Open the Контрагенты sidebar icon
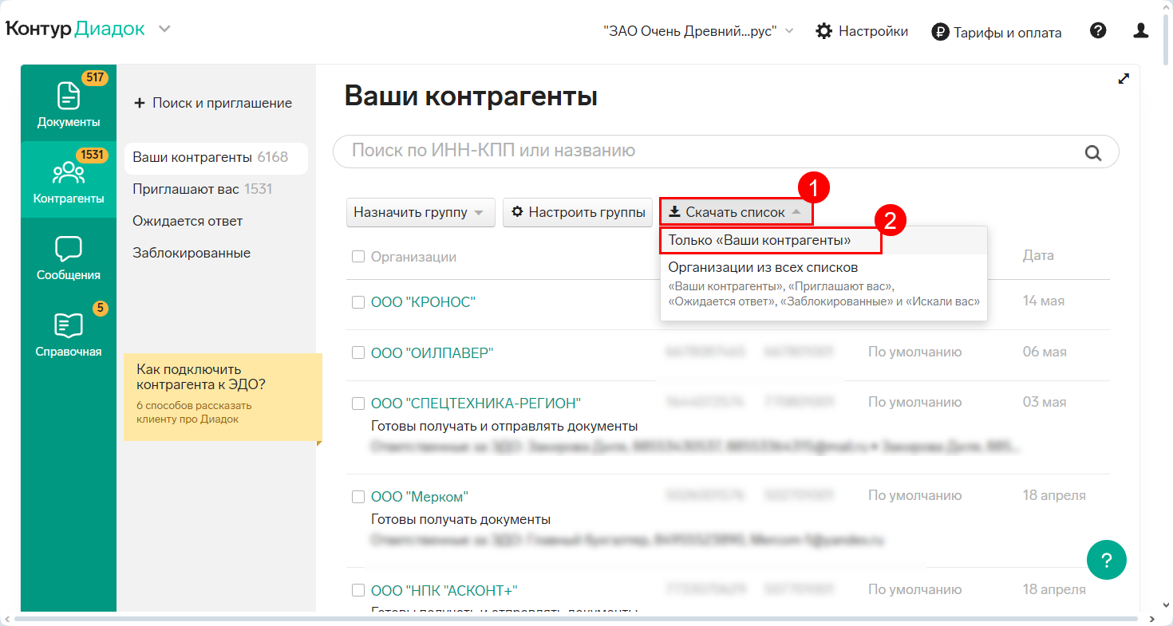1173x626 pixels. (x=69, y=172)
